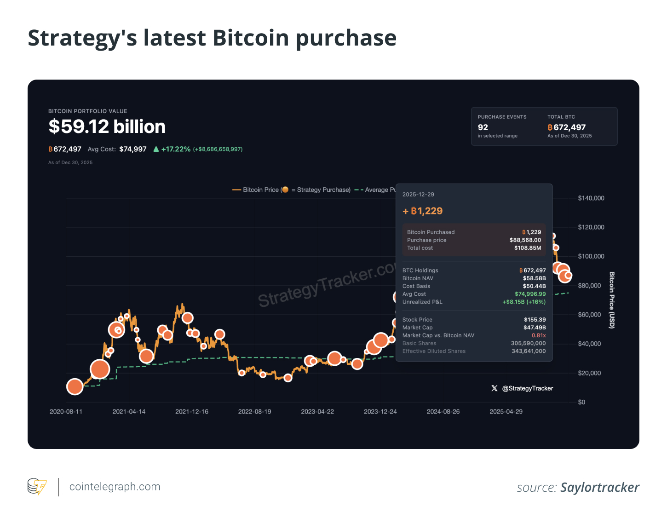Open the cointelegraph.com link
667x524 pixels.
(x=115, y=487)
